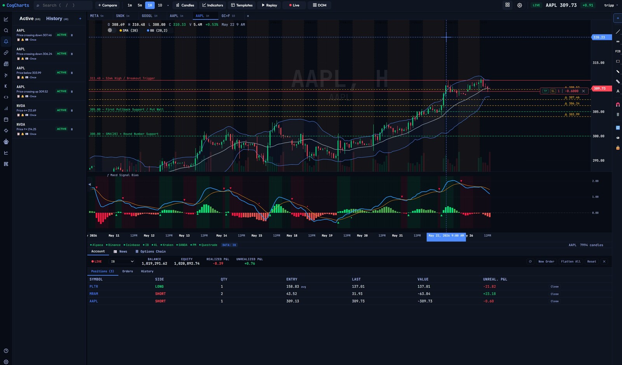Open the IB broker account dropdown
The height and width of the screenshot is (365, 622).
pos(122,261)
